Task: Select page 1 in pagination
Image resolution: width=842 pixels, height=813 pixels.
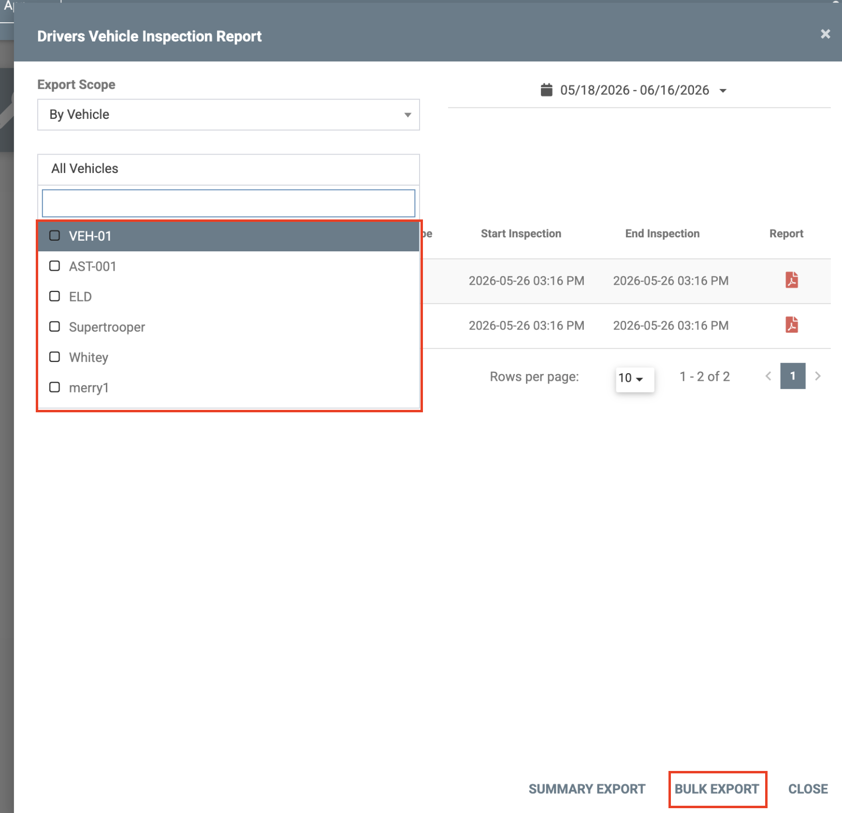Action: (793, 376)
